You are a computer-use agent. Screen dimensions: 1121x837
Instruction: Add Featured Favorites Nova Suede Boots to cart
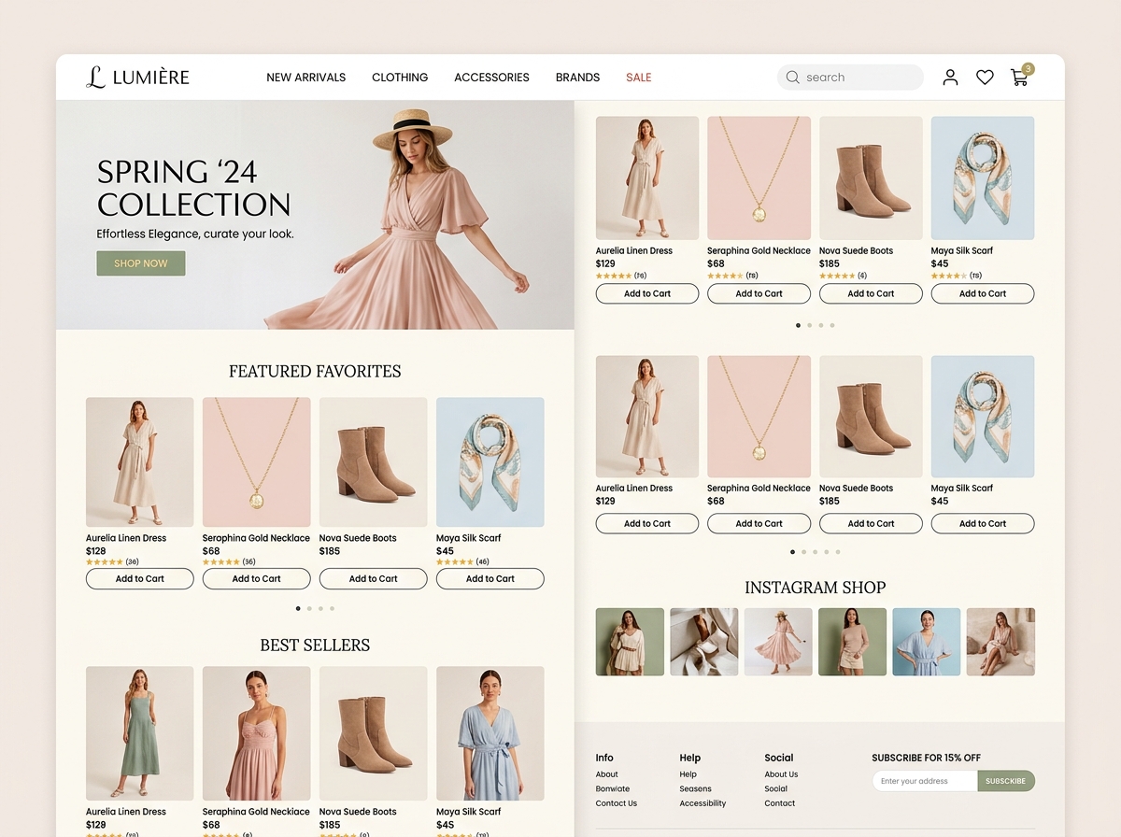tap(374, 579)
